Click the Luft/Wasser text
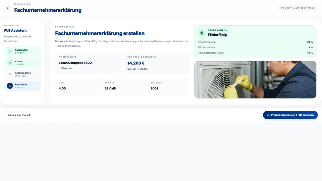Screen dimensions: 322x181 [x=65, y=68]
